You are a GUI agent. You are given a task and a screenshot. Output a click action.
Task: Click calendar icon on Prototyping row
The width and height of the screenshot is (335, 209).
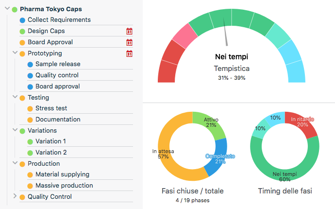129,53
